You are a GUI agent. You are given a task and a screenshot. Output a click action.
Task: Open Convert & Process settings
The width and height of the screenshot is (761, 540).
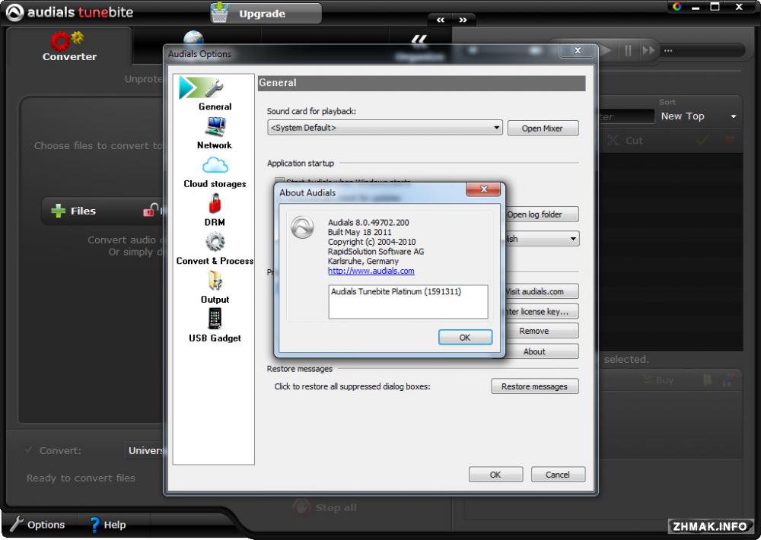click(x=215, y=249)
